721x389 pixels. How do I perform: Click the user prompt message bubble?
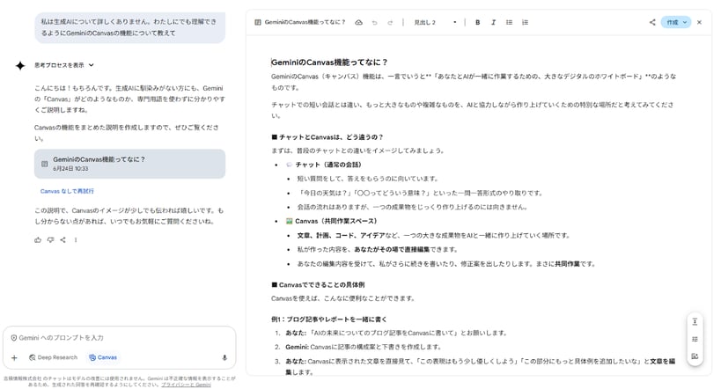pyautogui.click(x=129, y=27)
